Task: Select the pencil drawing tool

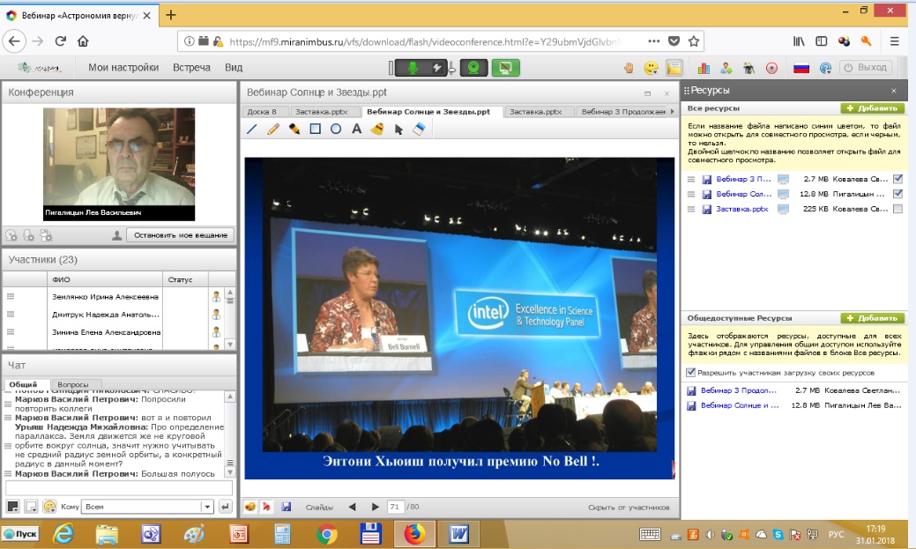Action: click(272, 129)
